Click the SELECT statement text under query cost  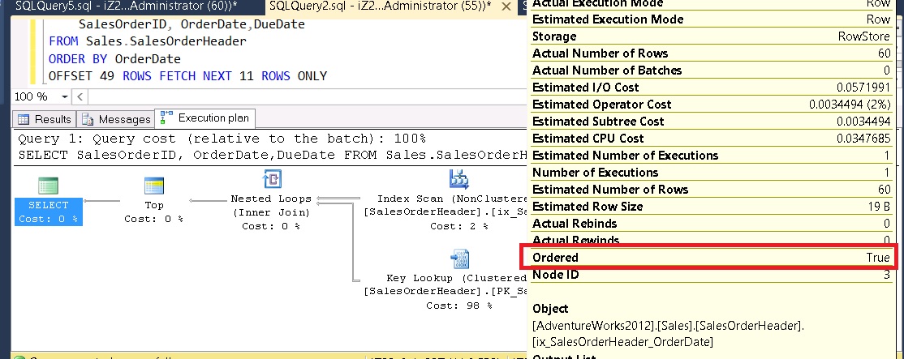[x=273, y=155]
